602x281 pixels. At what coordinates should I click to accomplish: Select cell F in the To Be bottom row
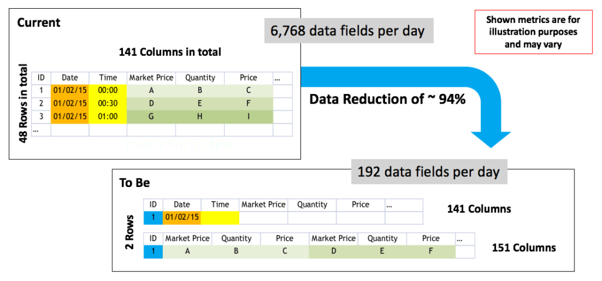coord(431,251)
